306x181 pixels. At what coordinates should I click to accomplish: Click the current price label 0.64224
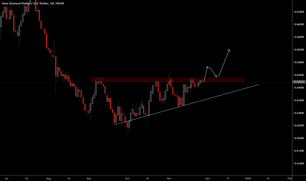point(298,82)
